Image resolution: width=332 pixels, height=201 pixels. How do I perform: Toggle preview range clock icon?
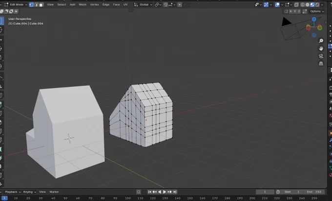point(278,192)
